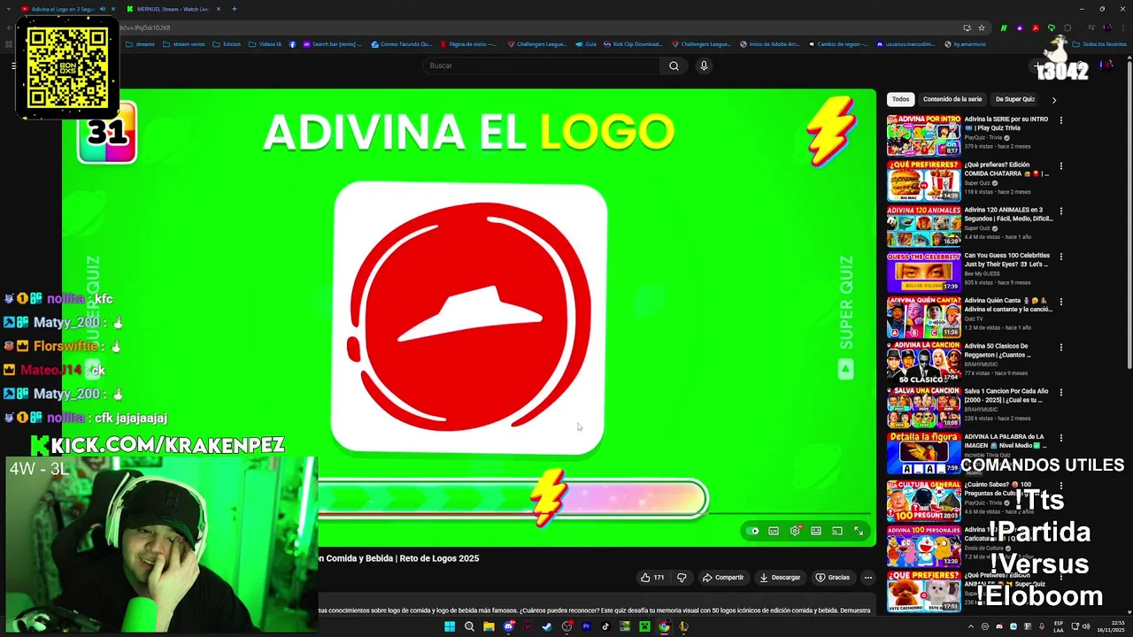The height and width of the screenshot is (637, 1133).
Task: Activate voice search microphone icon
Action: pos(704,65)
